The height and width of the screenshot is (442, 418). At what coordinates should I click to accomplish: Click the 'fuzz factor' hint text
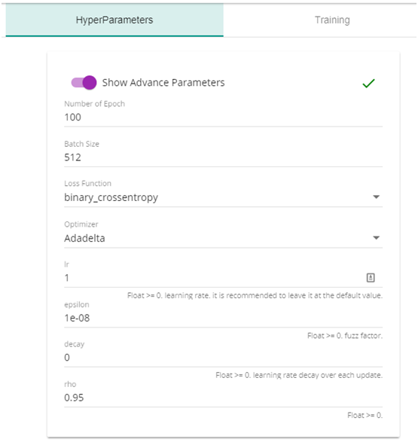(363, 336)
